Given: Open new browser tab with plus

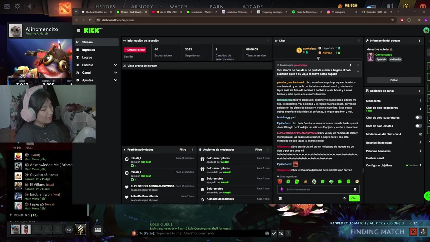Looking at the screenshot, I should point(398,12).
